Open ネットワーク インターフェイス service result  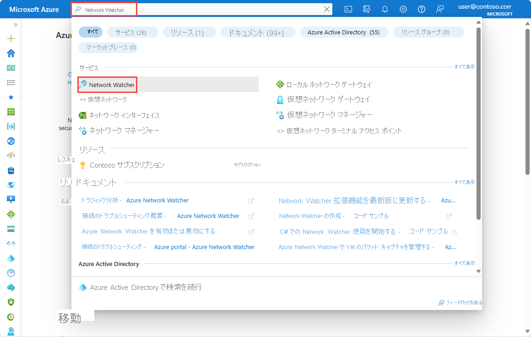119,115
